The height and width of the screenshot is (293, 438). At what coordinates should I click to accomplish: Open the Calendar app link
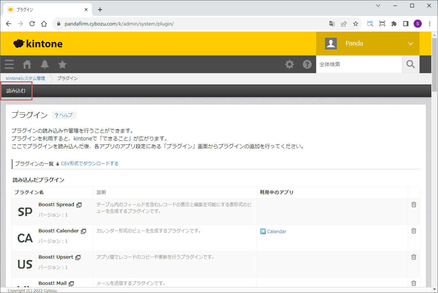[x=276, y=231]
